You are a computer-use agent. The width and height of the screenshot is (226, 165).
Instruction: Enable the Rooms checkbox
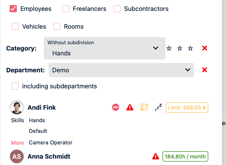pyautogui.click(x=57, y=27)
